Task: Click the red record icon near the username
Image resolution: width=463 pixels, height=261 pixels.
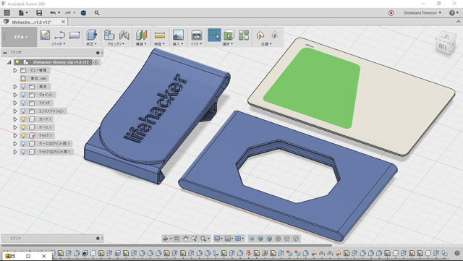Action: coord(391,13)
